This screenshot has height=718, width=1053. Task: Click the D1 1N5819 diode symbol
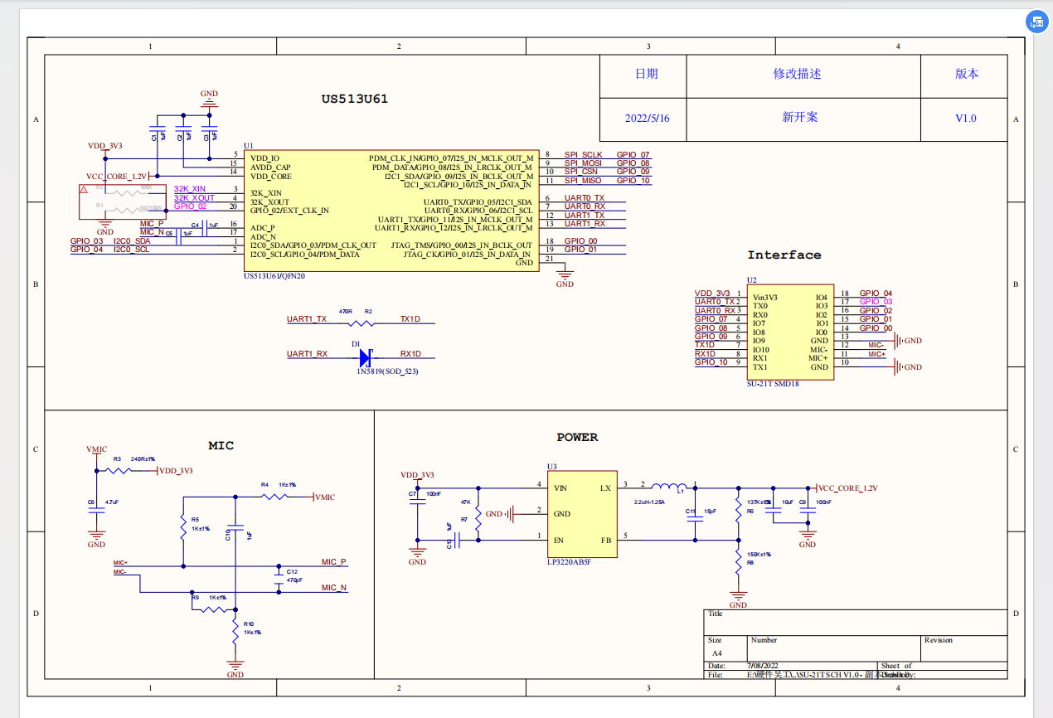[365, 358]
